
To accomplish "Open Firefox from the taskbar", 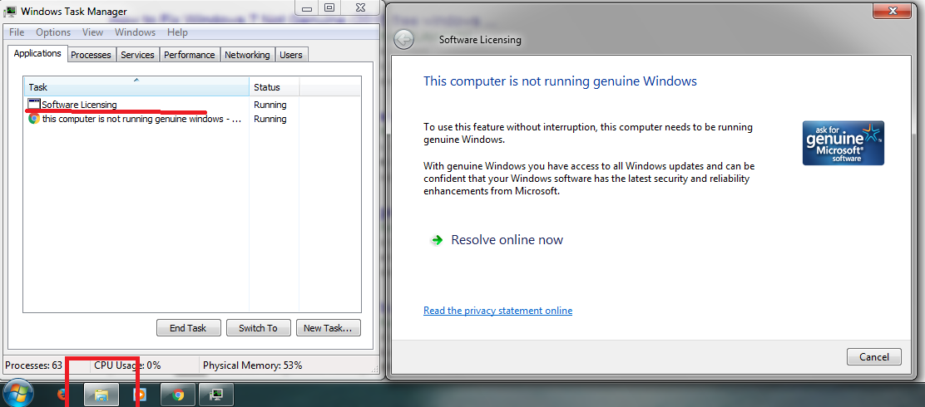I will point(62,395).
